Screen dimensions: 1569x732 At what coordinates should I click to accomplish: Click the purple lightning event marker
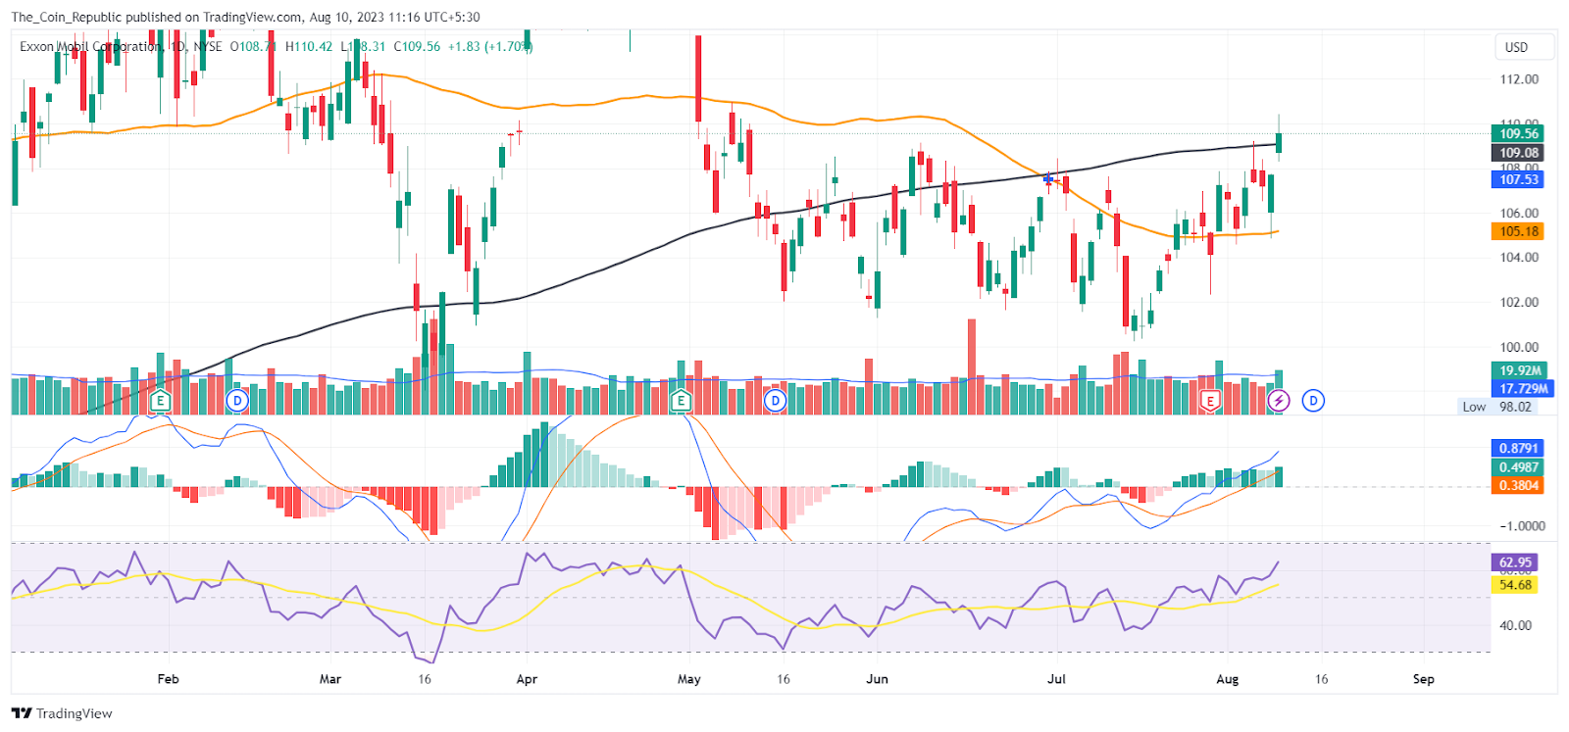coord(1279,401)
